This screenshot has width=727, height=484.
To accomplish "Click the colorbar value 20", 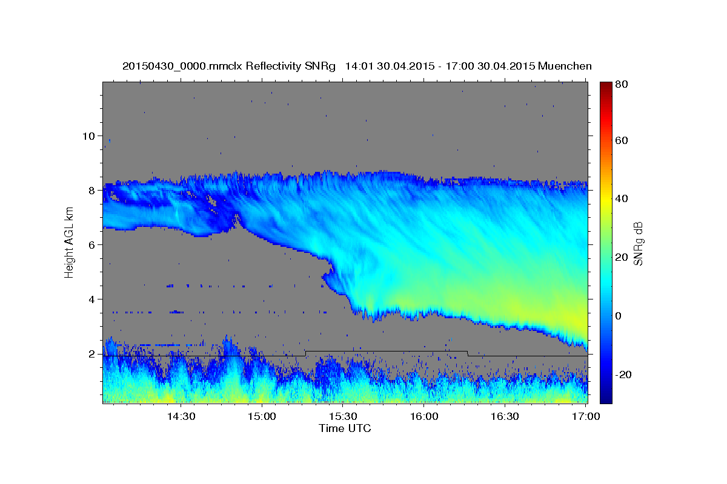I will tap(621, 257).
